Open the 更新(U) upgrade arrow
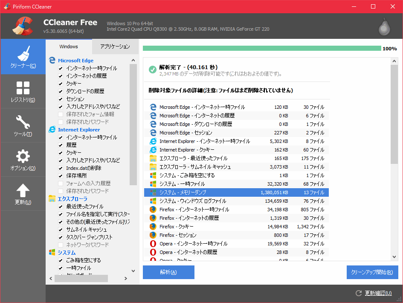 (x=23, y=194)
